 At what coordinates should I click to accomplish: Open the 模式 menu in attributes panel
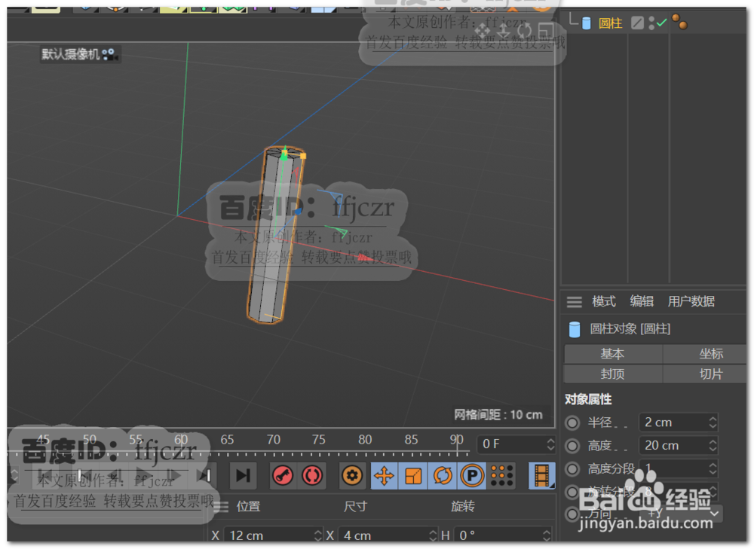tap(603, 301)
